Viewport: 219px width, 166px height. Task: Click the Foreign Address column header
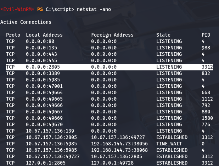112,35
